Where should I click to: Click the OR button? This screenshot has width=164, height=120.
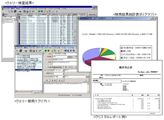(x=61, y=80)
